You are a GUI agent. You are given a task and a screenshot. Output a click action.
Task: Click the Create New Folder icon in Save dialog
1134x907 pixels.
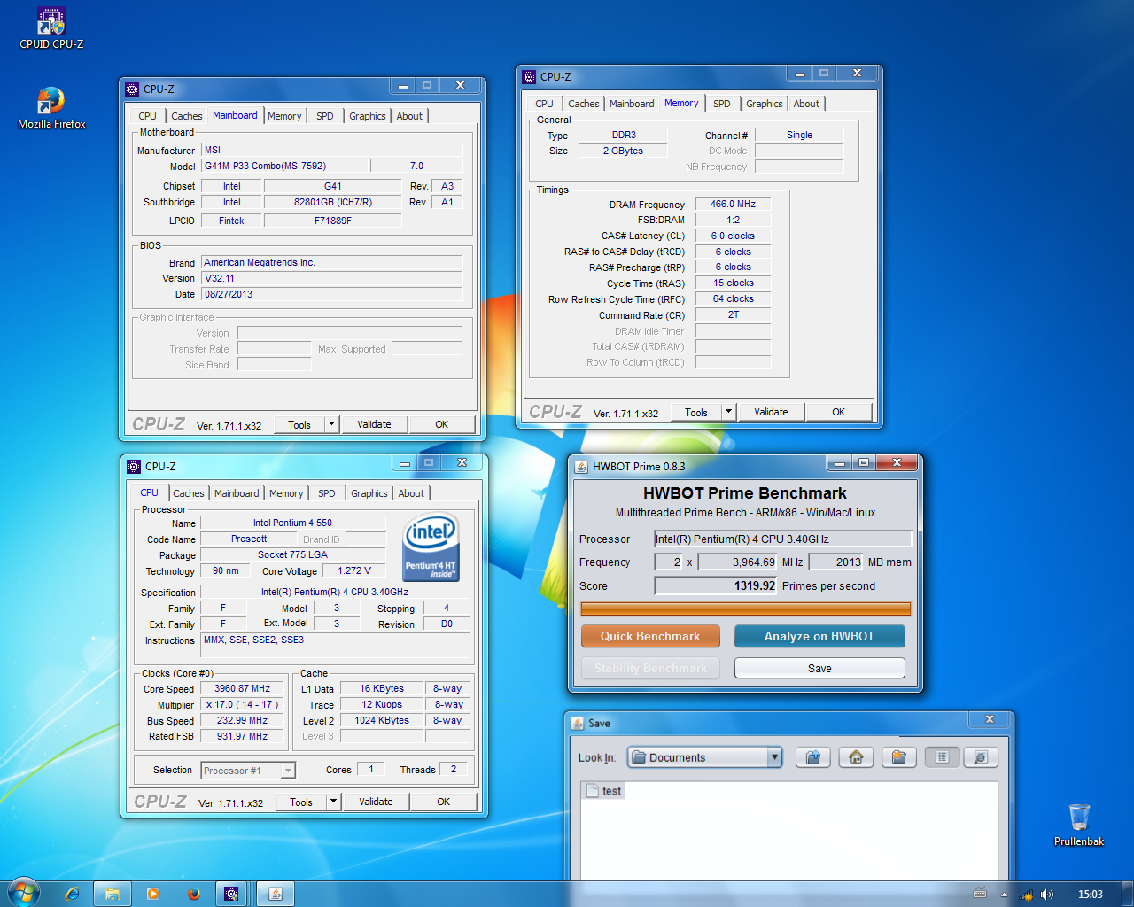click(x=898, y=757)
